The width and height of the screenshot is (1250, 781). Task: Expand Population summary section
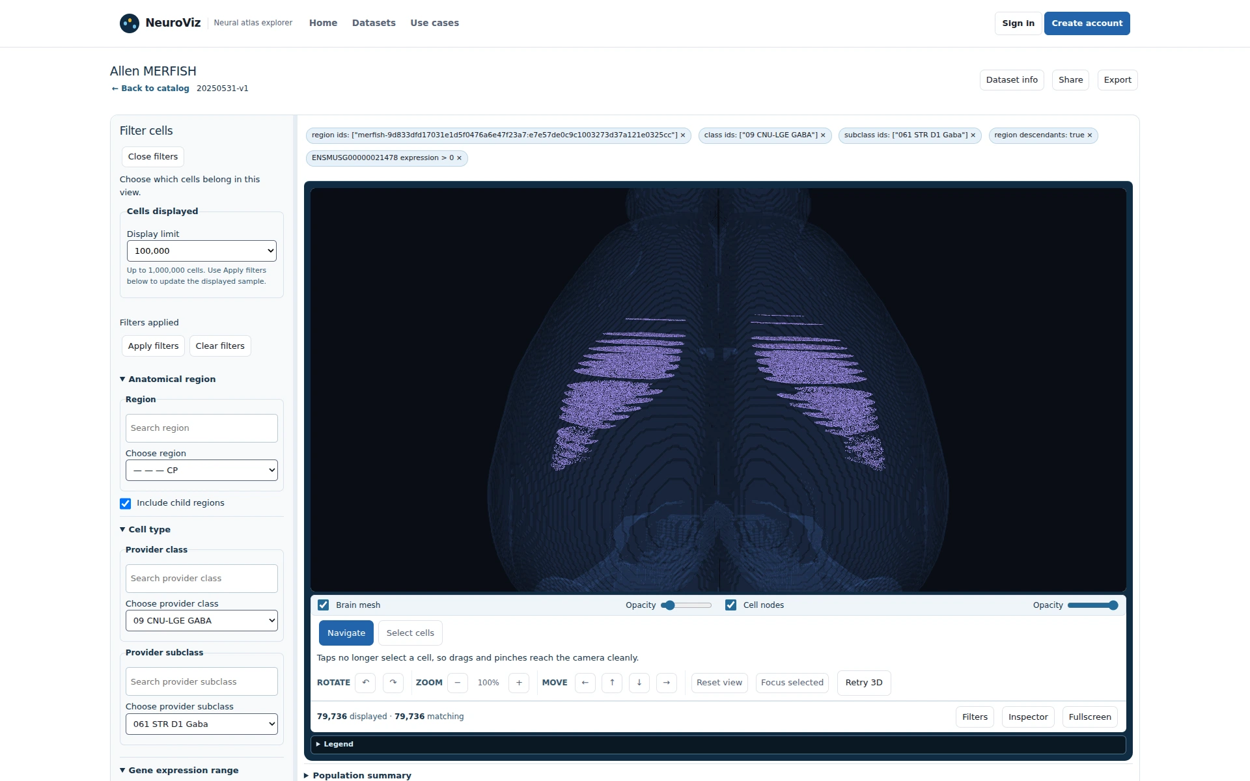(358, 775)
